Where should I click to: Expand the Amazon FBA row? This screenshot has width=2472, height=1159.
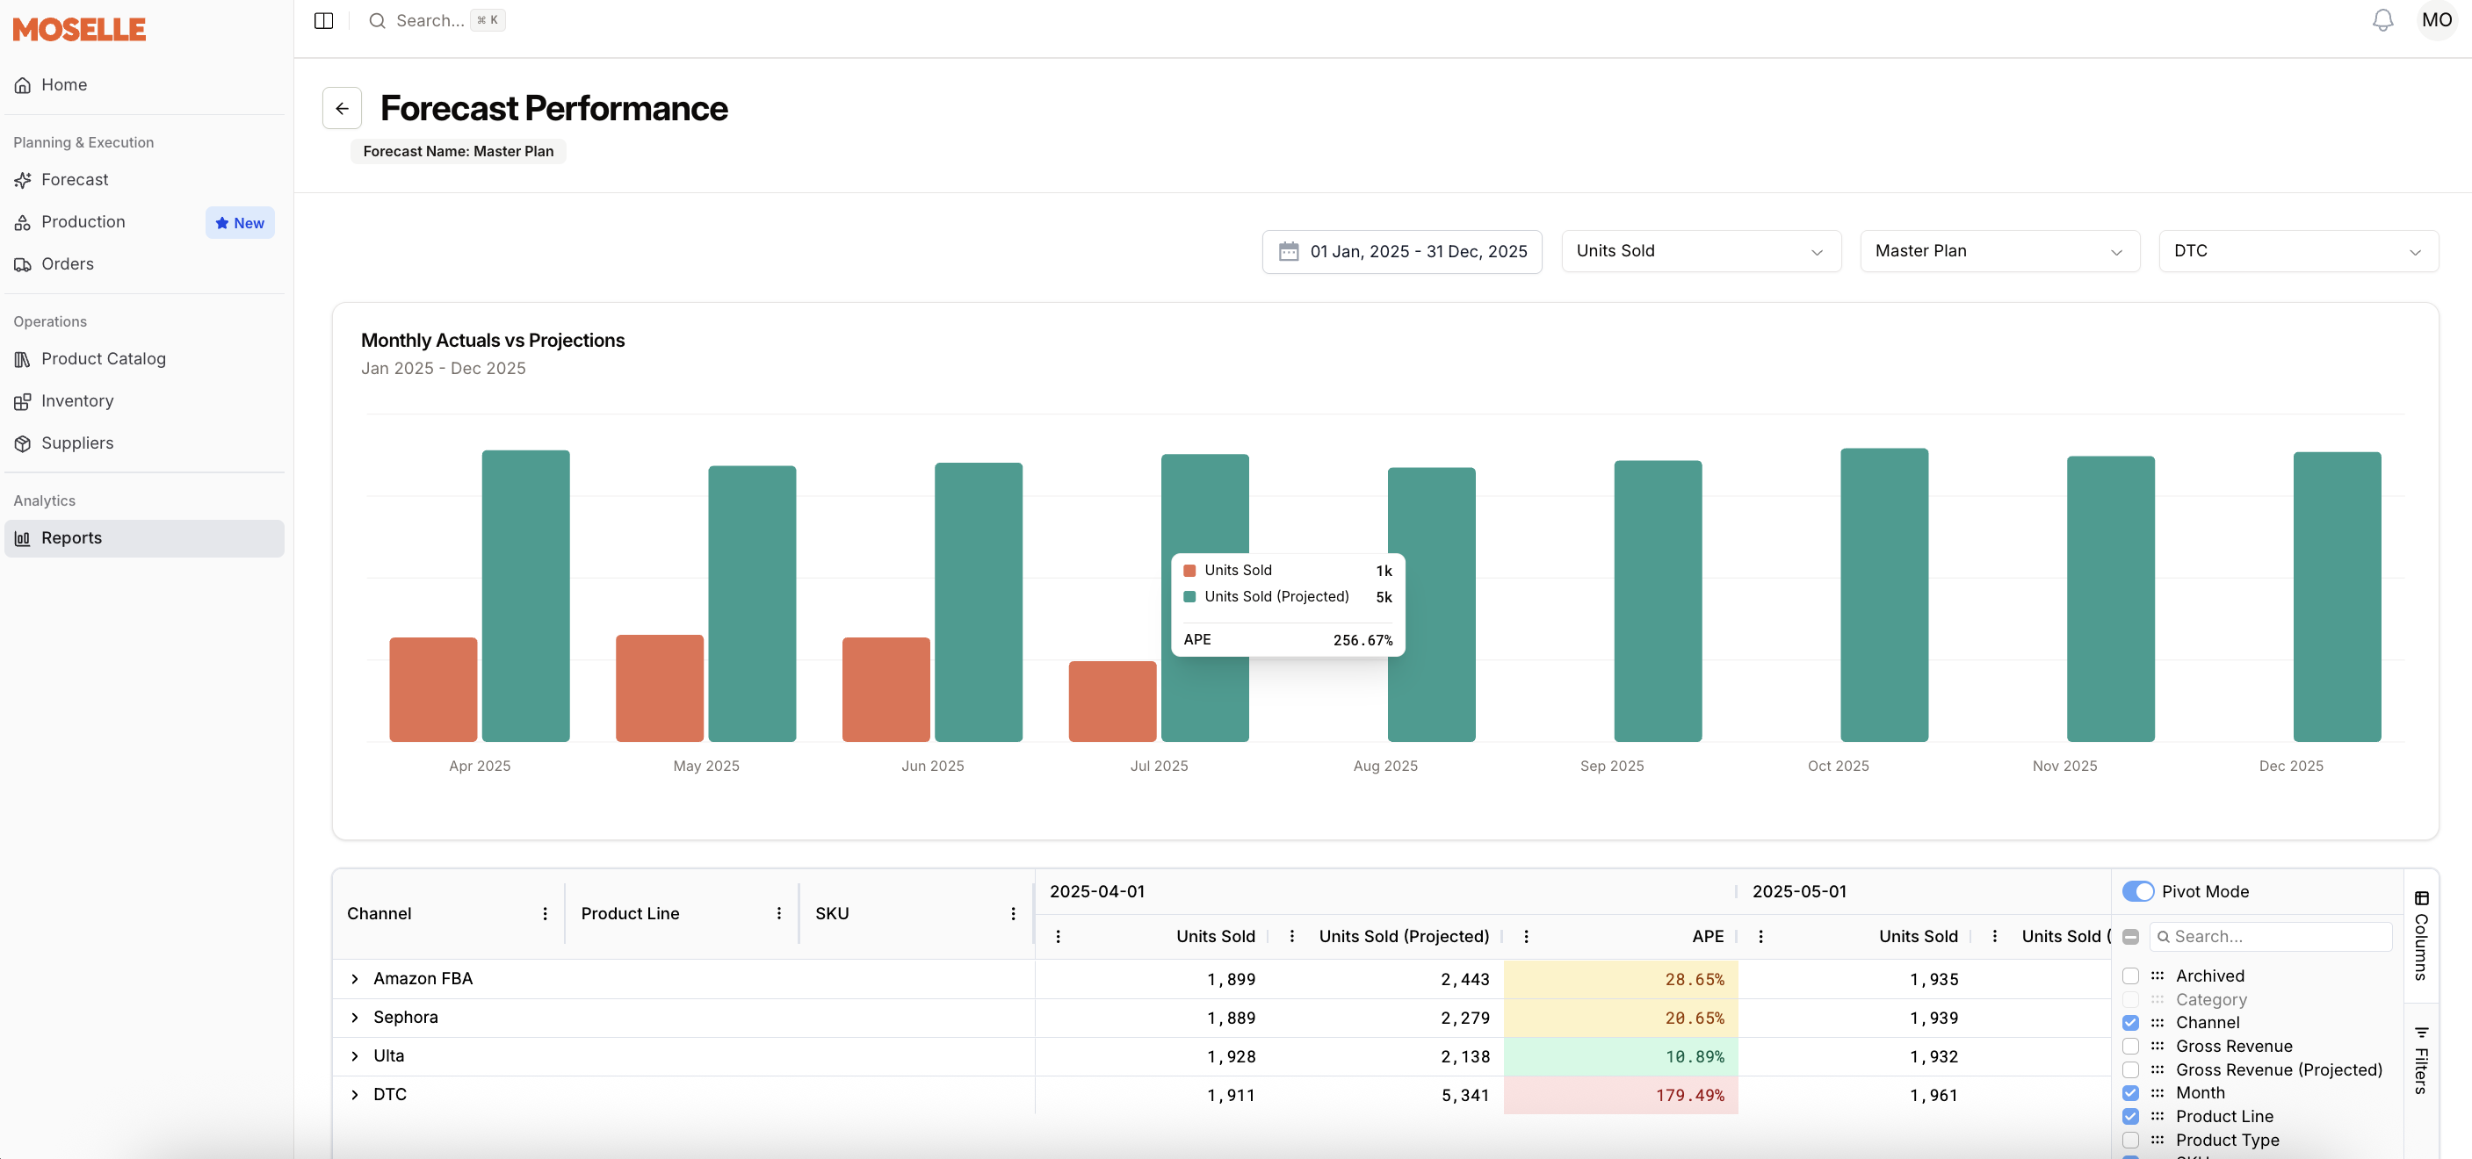pyautogui.click(x=355, y=979)
